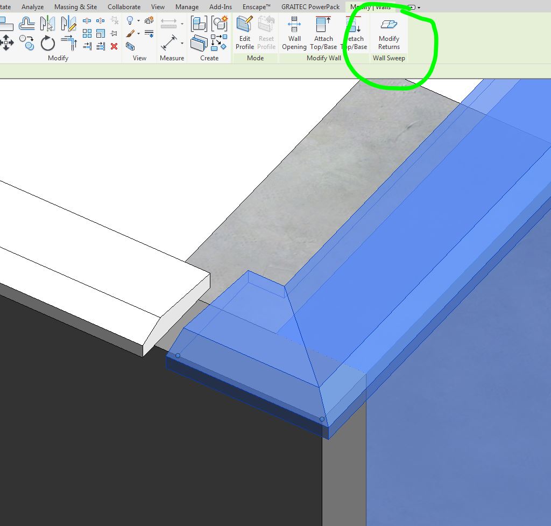Open the Wall Opening tool

(294, 34)
